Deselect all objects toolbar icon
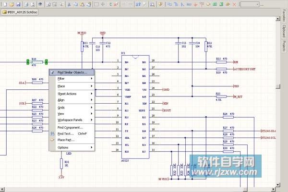Image resolution: width=288 pixels, height=192 pixels. coord(109,4)
